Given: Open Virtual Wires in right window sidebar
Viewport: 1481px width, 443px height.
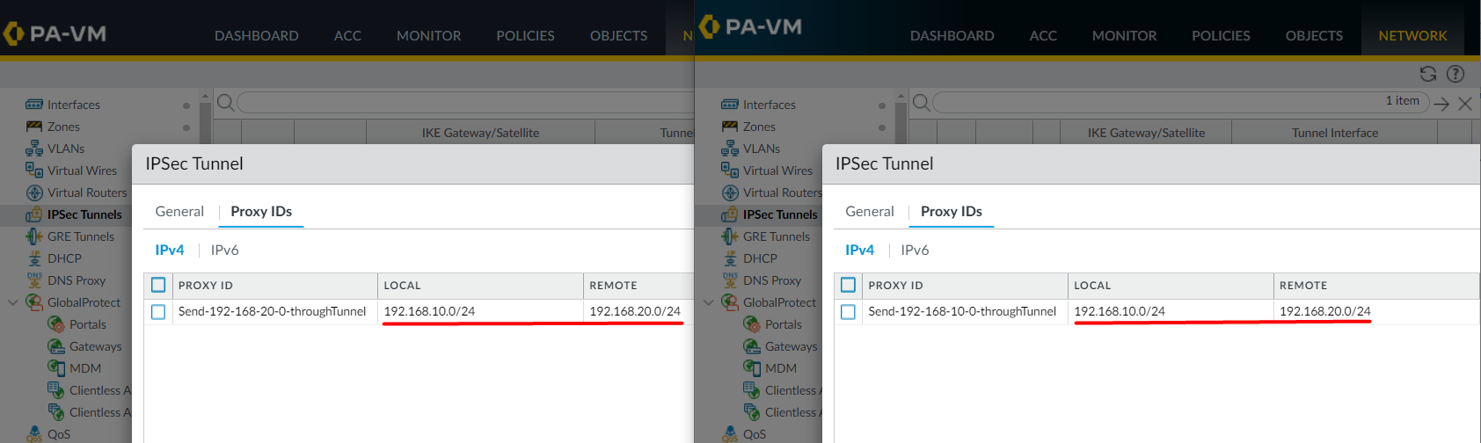Looking at the screenshot, I should point(777,171).
